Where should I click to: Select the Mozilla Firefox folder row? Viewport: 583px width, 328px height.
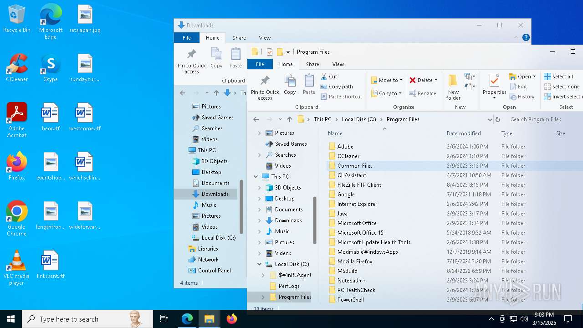[455, 261]
